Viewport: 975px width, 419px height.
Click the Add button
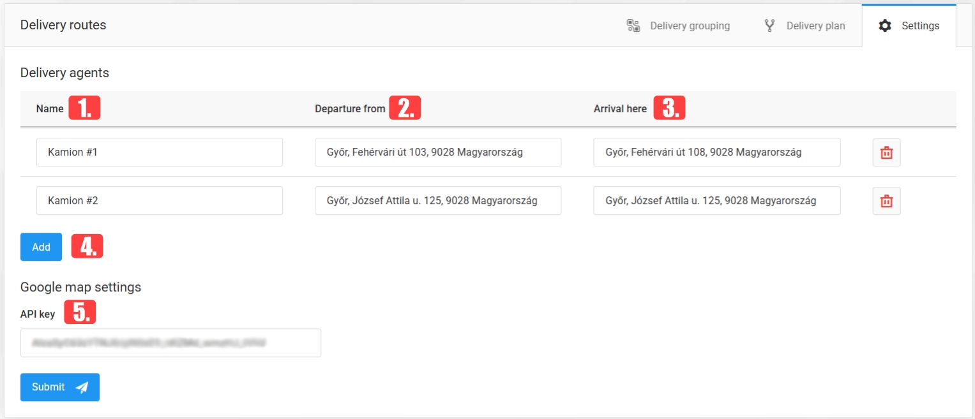(41, 247)
